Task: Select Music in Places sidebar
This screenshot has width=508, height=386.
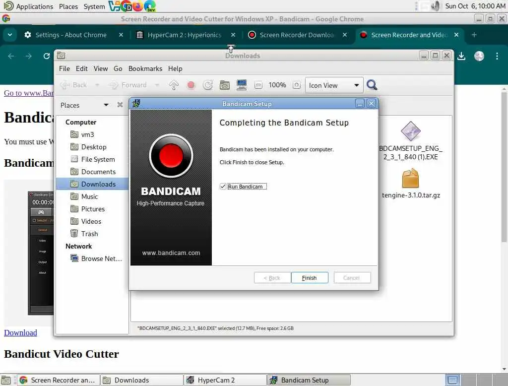Action: pos(92,196)
